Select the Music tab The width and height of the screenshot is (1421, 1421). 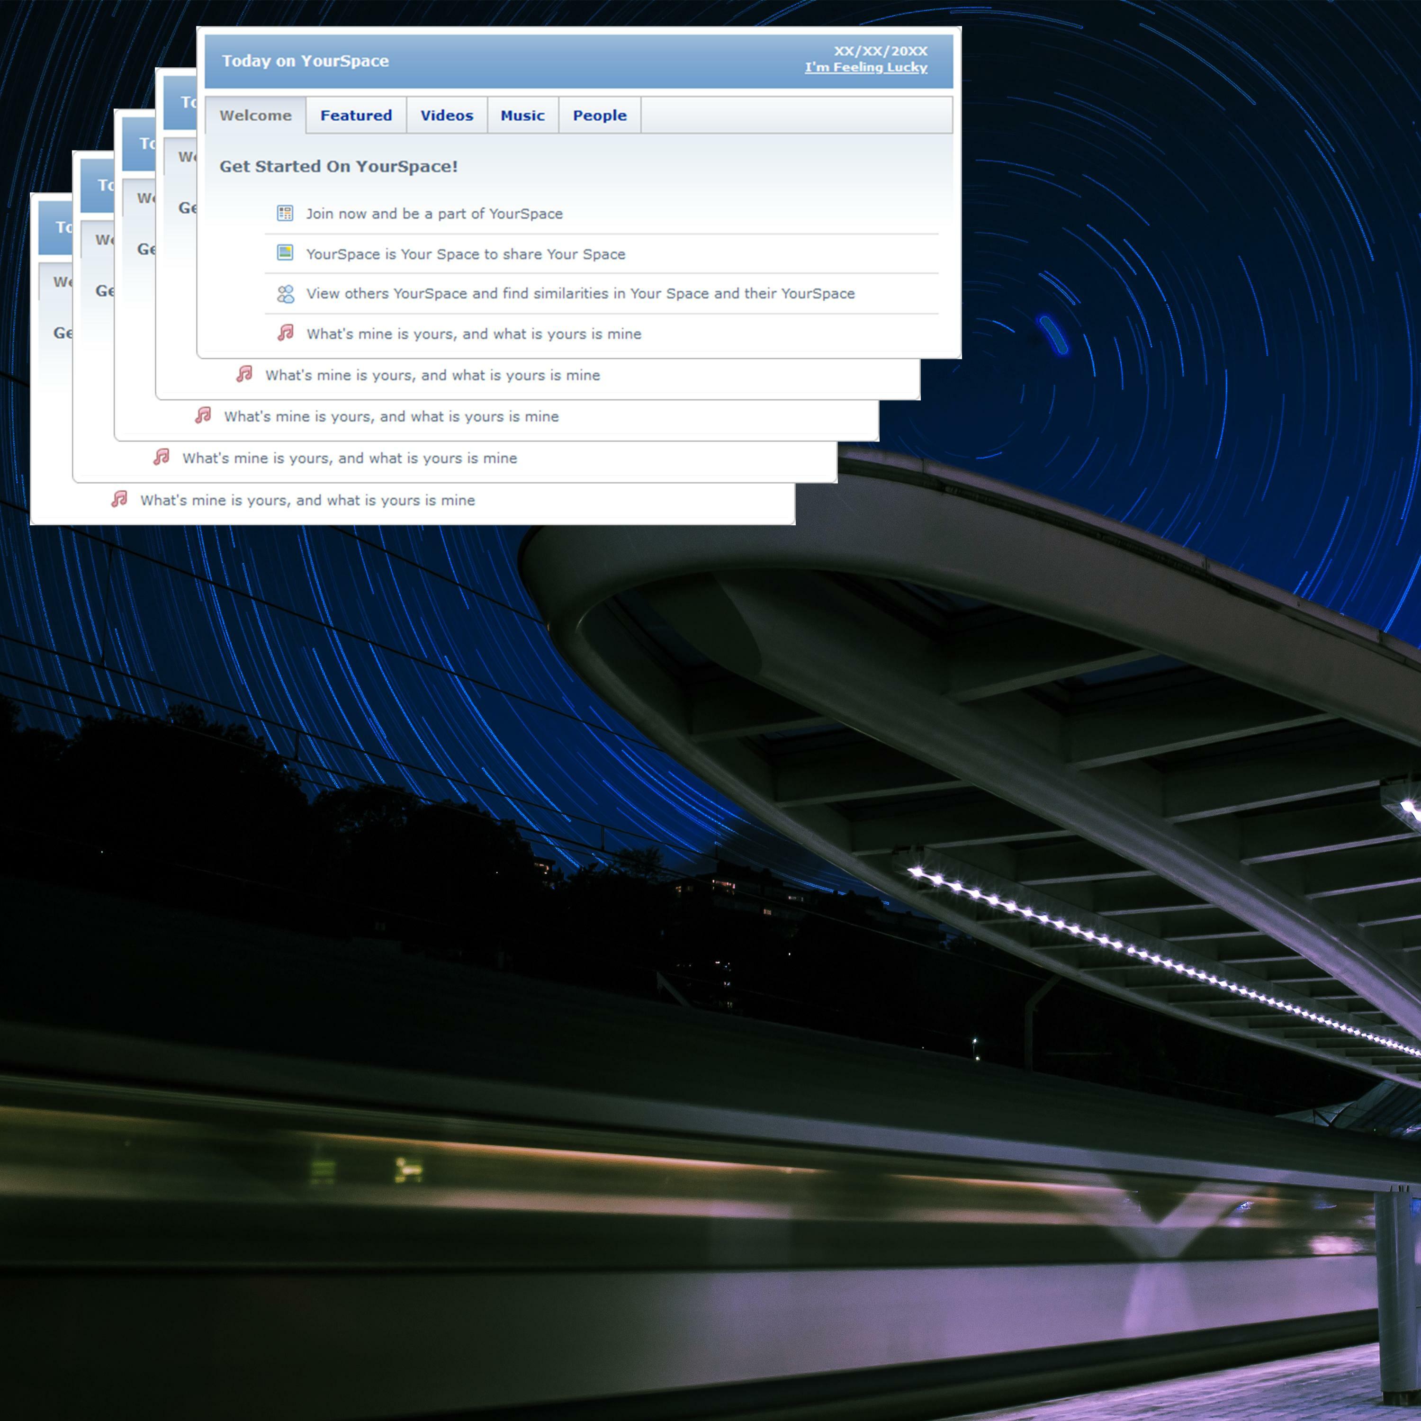[x=522, y=116]
